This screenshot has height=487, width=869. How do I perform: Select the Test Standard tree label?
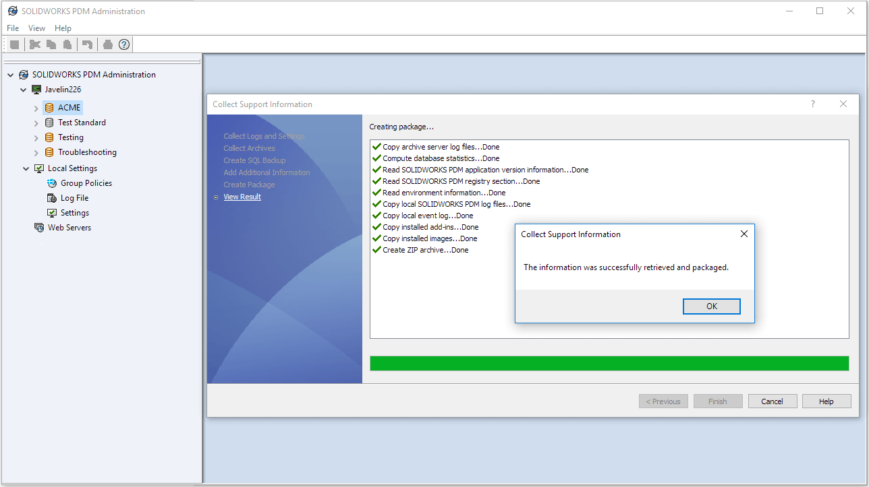click(82, 123)
